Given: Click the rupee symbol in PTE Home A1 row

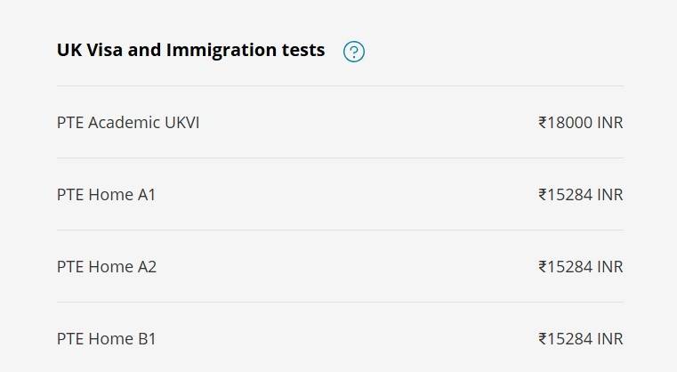Looking at the screenshot, I should tap(543, 195).
